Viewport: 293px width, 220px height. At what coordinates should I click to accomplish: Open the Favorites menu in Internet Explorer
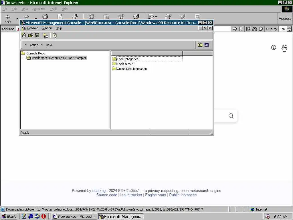(39, 9)
